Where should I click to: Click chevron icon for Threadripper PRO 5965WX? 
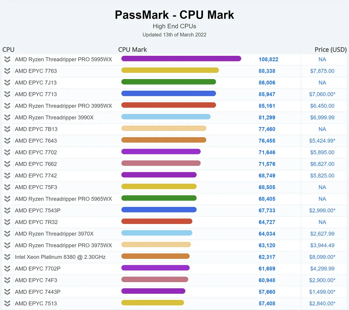[x=7, y=199]
